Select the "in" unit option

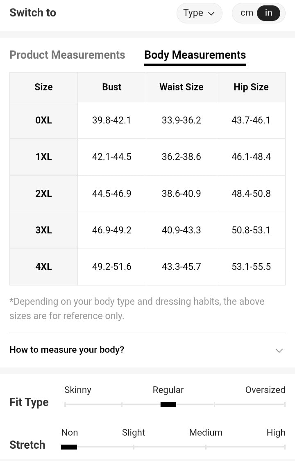pyautogui.click(x=268, y=13)
